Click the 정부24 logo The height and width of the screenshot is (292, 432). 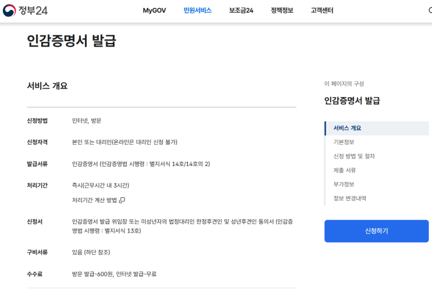click(25, 10)
